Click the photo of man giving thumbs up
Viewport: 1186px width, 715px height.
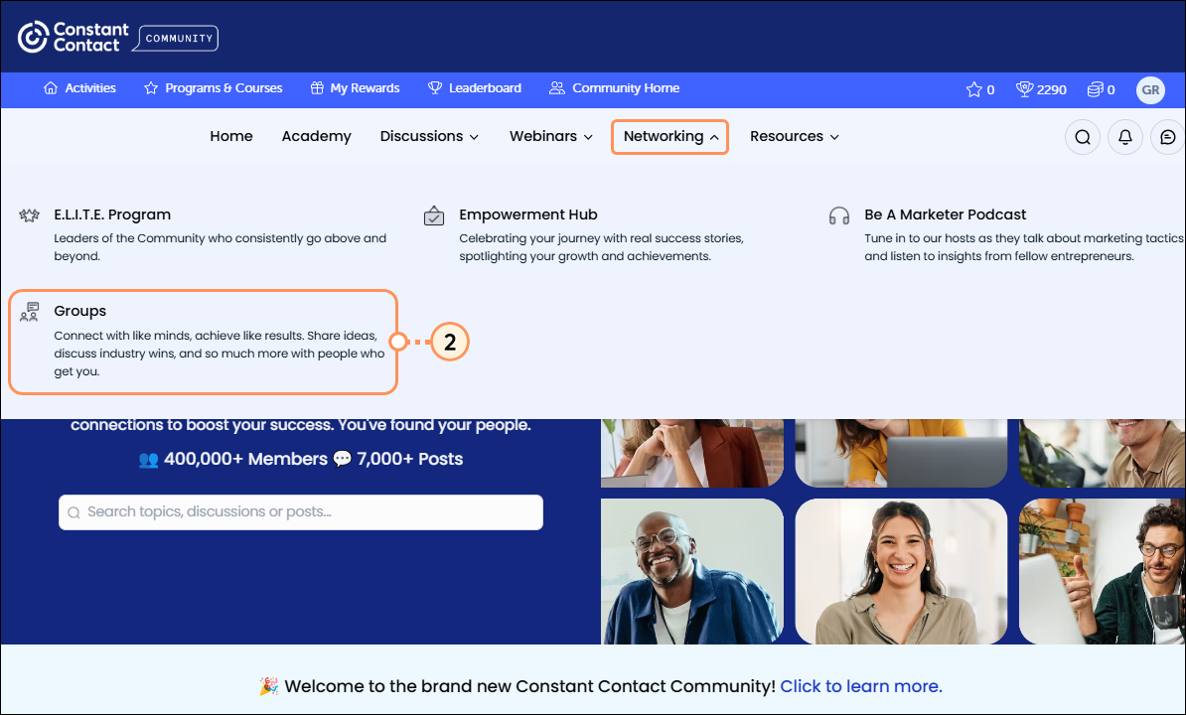pos(1102,571)
